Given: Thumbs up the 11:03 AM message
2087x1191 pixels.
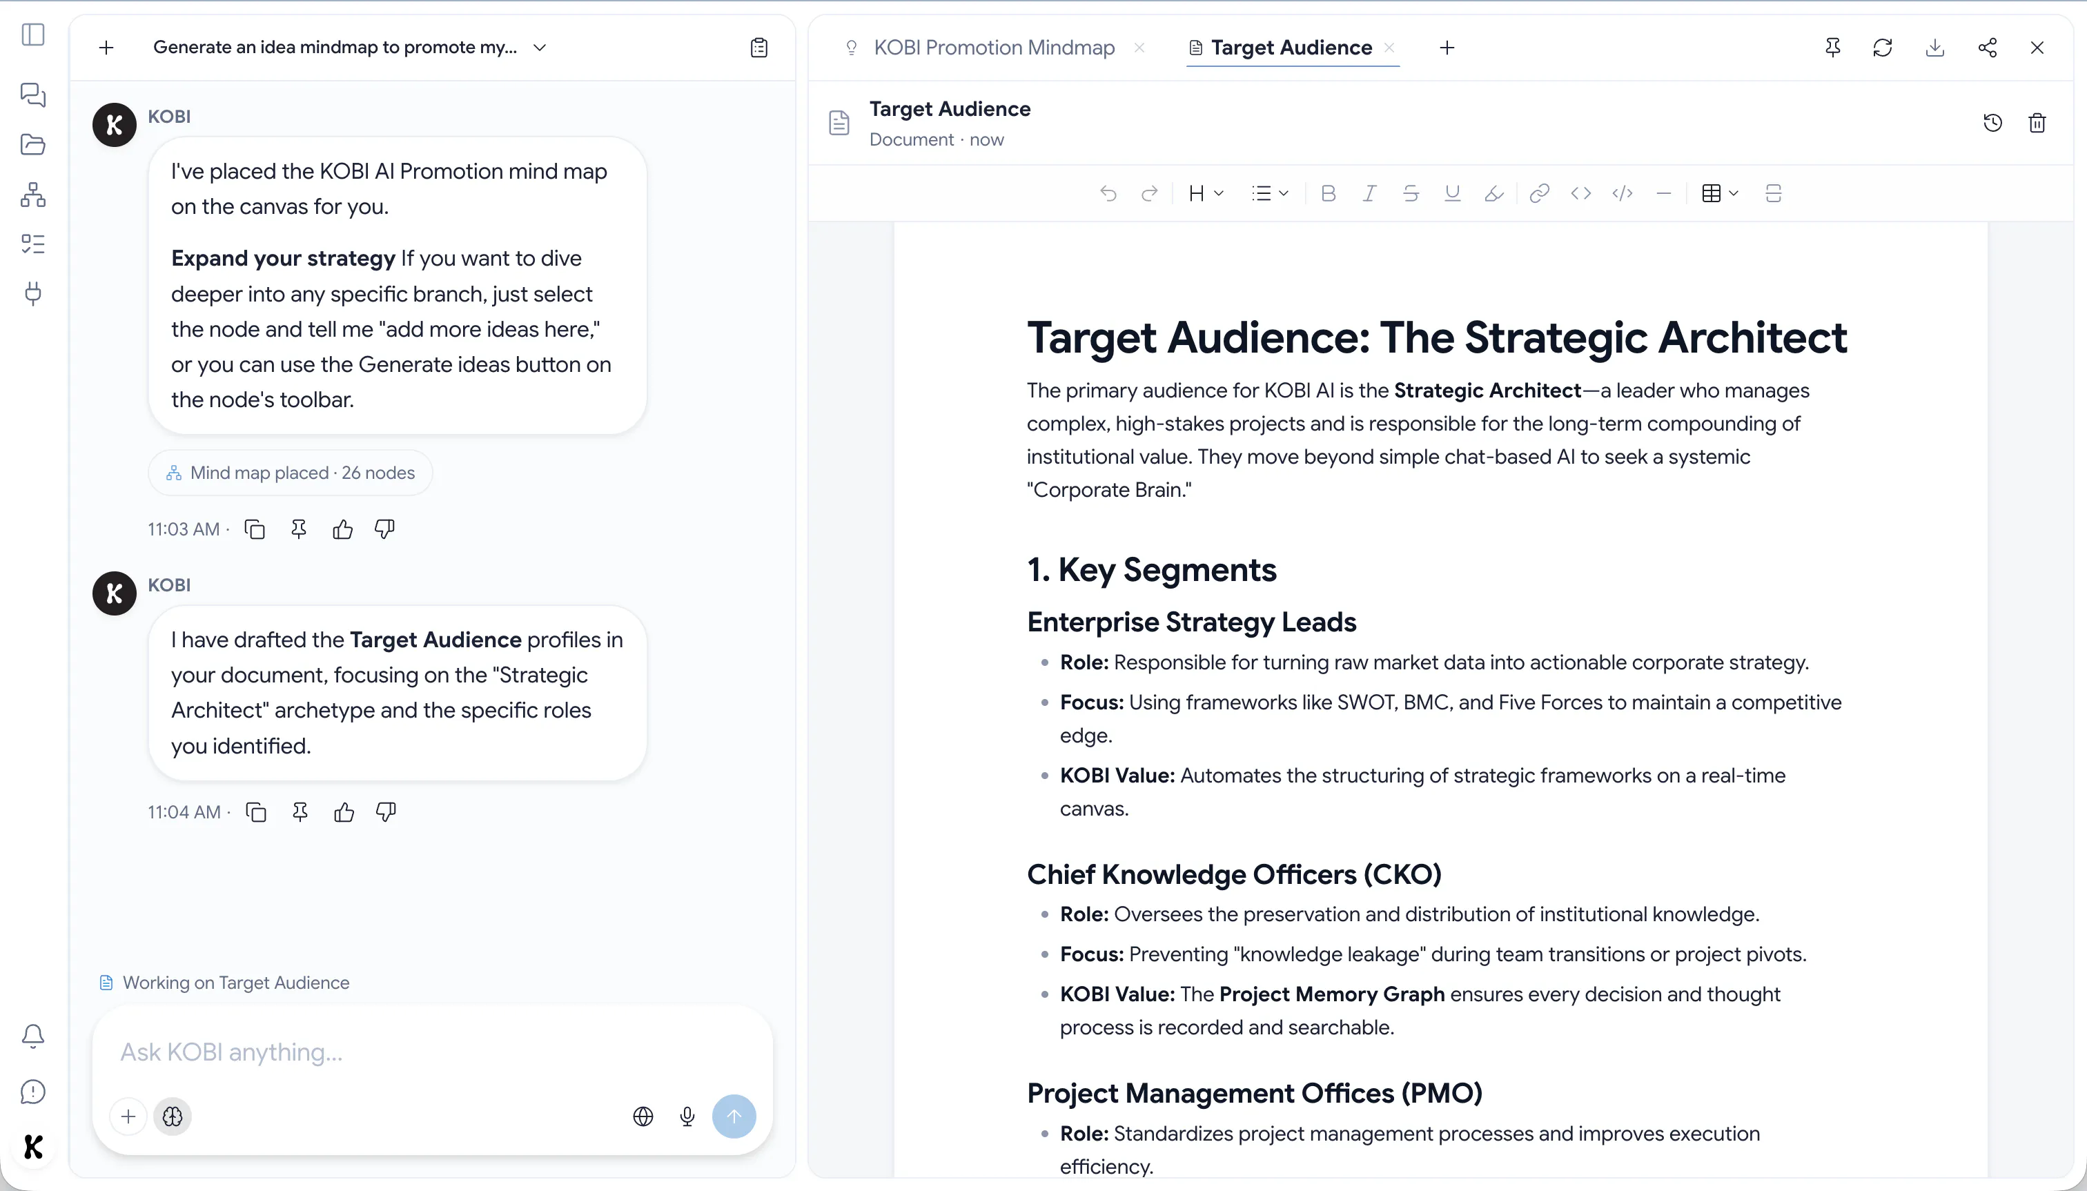Looking at the screenshot, I should 343,529.
